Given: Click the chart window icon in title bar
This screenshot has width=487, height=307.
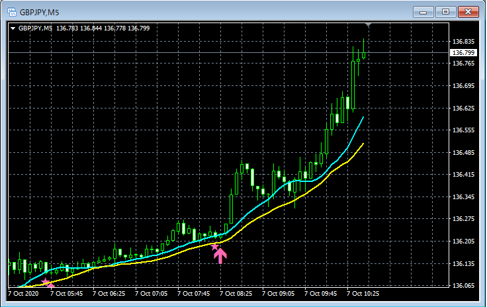Looking at the screenshot, I should click(12, 12).
